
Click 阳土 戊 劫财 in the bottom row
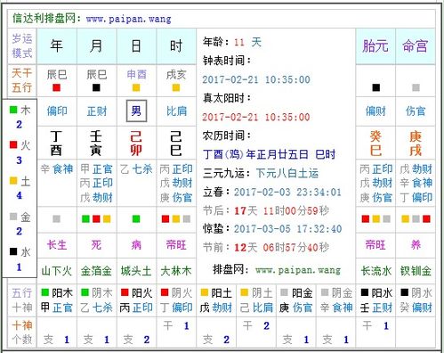tap(216, 300)
